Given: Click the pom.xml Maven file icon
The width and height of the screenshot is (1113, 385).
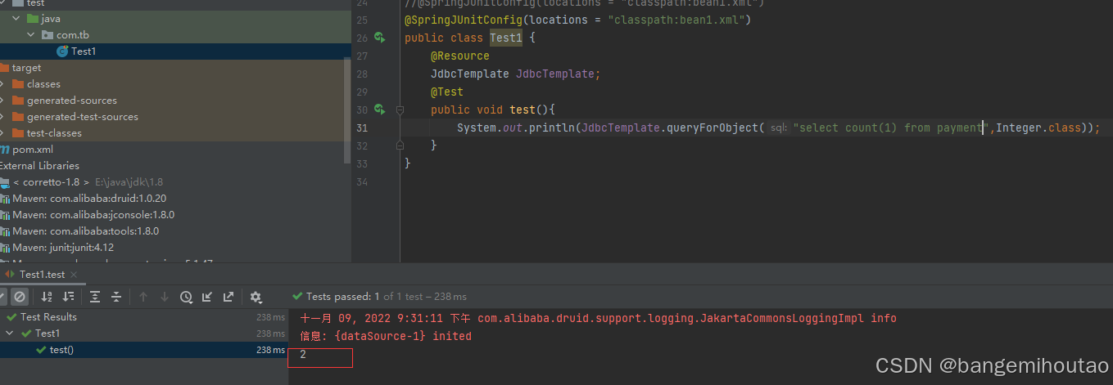Looking at the screenshot, I should pos(5,149).
